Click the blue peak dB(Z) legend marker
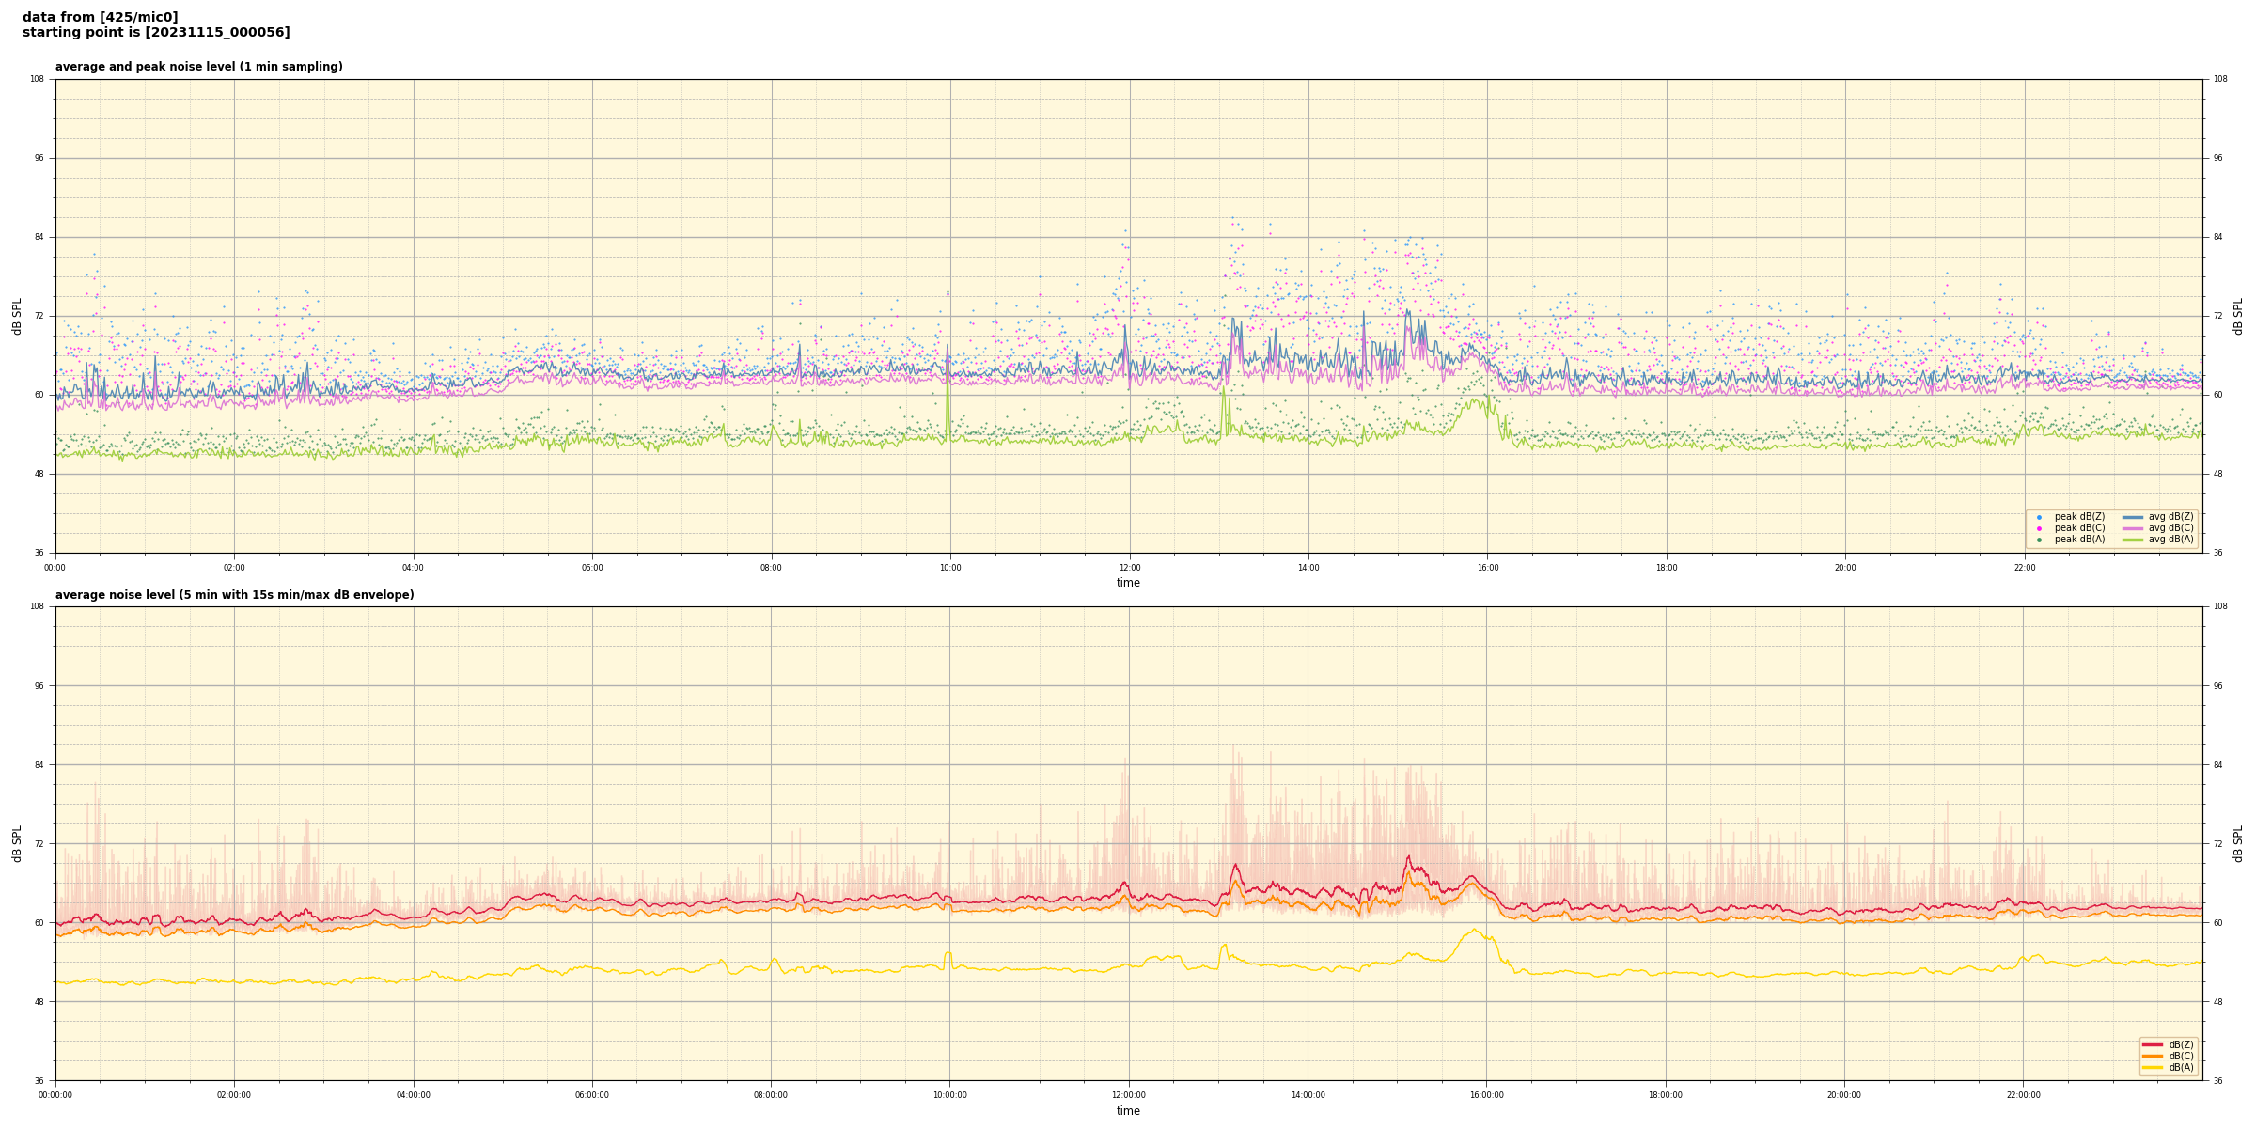The width and height of the screenshot is (2256, 1128). pyautogui.click(x=2039, y=517)
